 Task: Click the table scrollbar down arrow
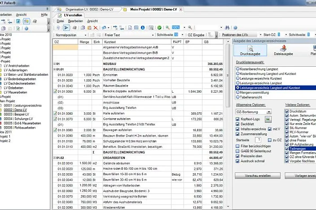[228, 206]
